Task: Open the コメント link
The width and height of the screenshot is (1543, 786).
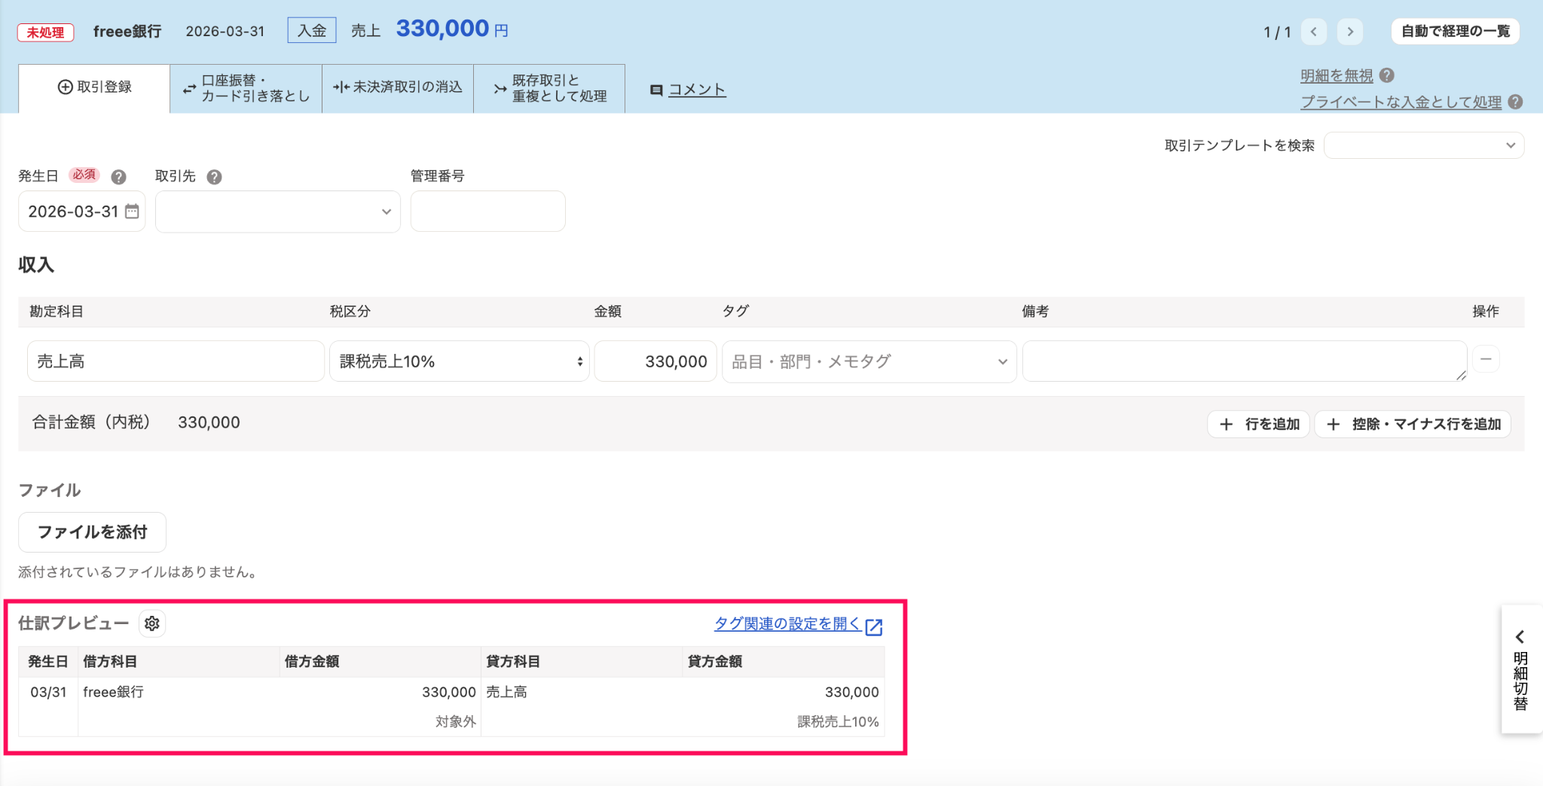Action: tap(697, 90)
